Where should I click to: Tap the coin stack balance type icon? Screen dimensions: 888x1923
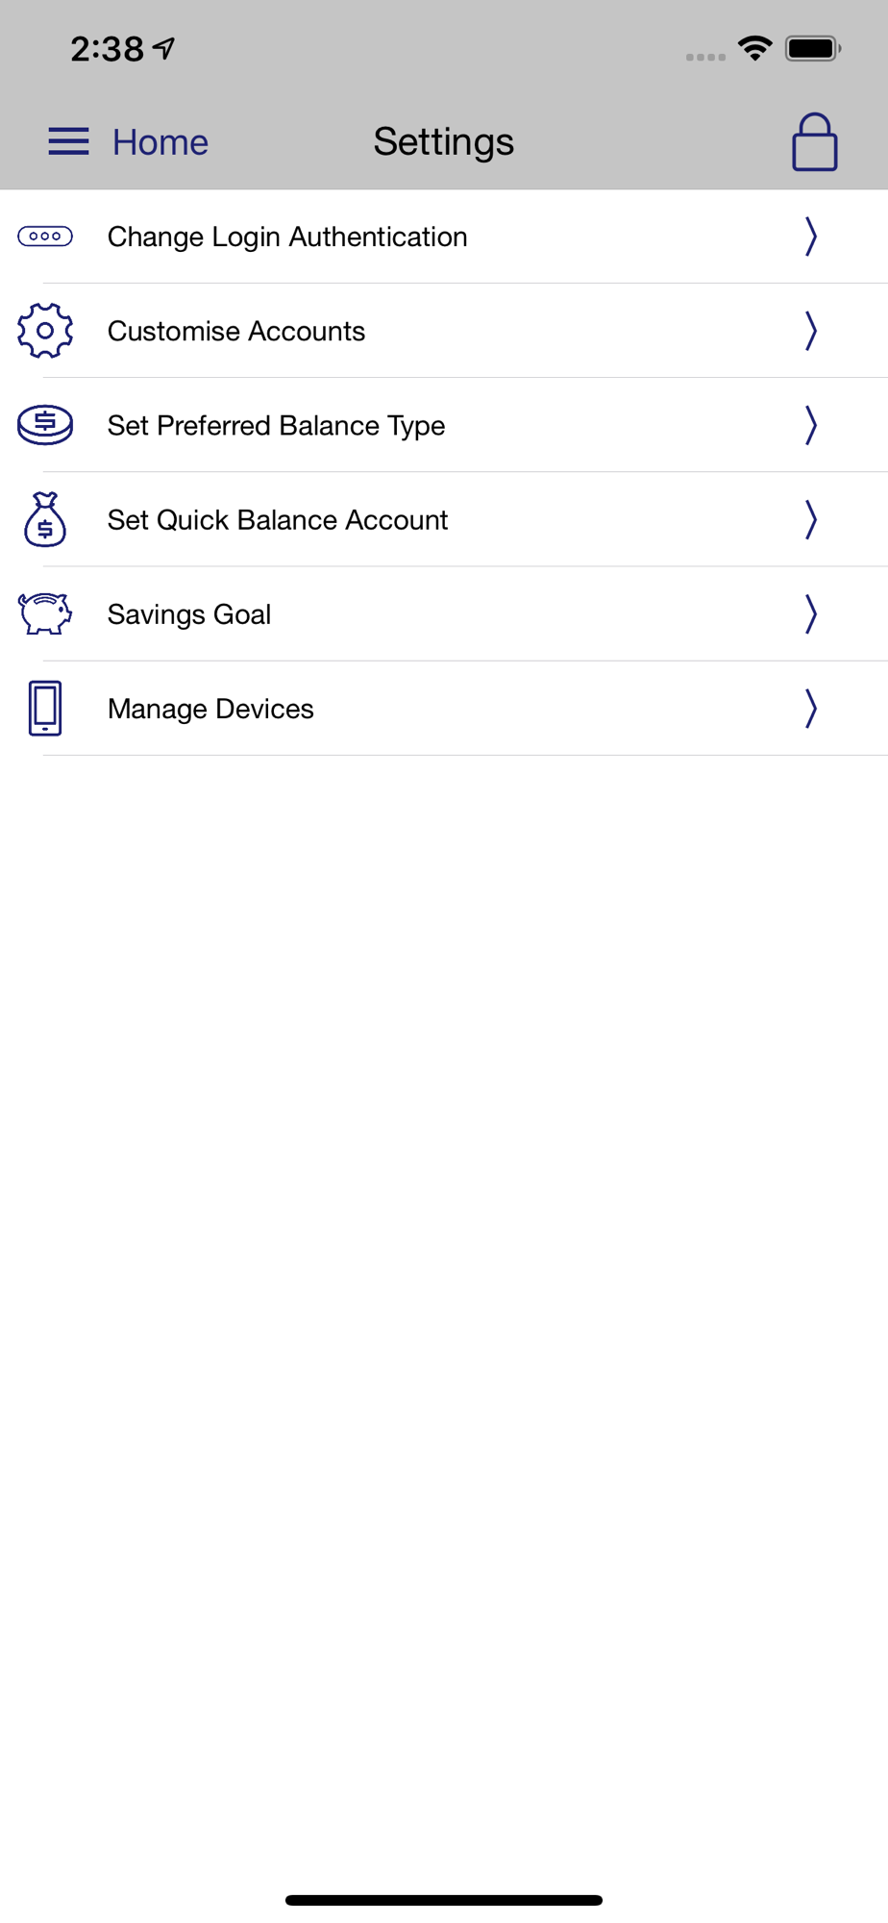coord(45,424)
